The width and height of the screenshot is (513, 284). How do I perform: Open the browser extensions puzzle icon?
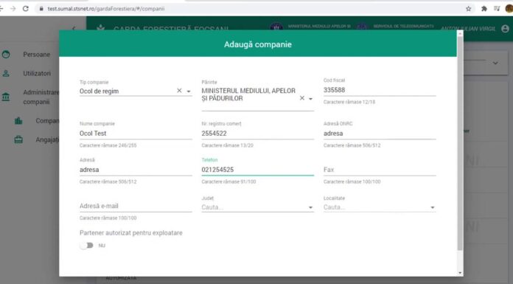tap(484, 9)
